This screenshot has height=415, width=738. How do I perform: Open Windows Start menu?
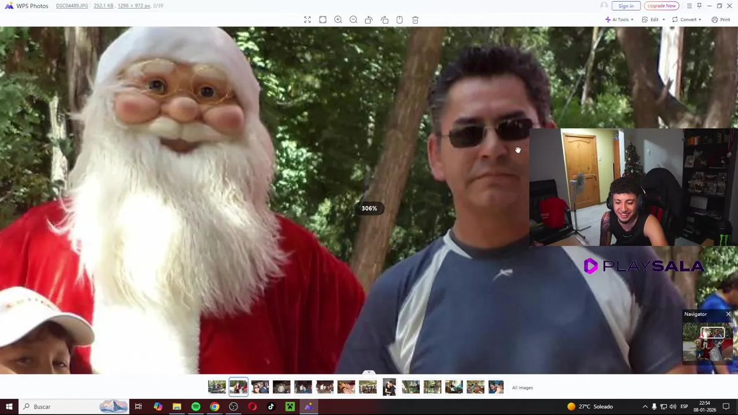coord(9,406)
